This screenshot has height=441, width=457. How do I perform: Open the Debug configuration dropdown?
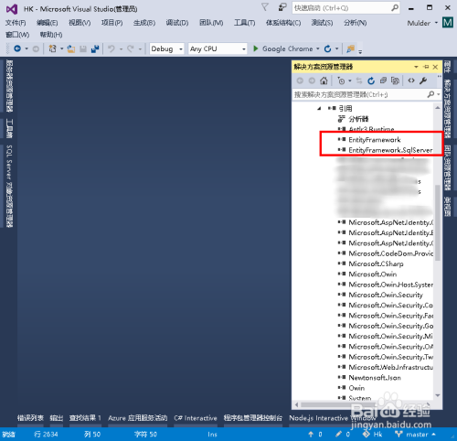point(167,48)
